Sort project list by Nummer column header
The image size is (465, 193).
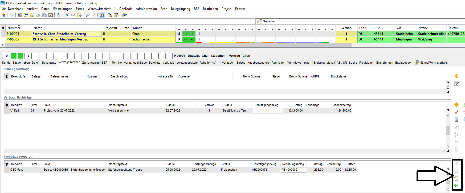click(19, 28)
